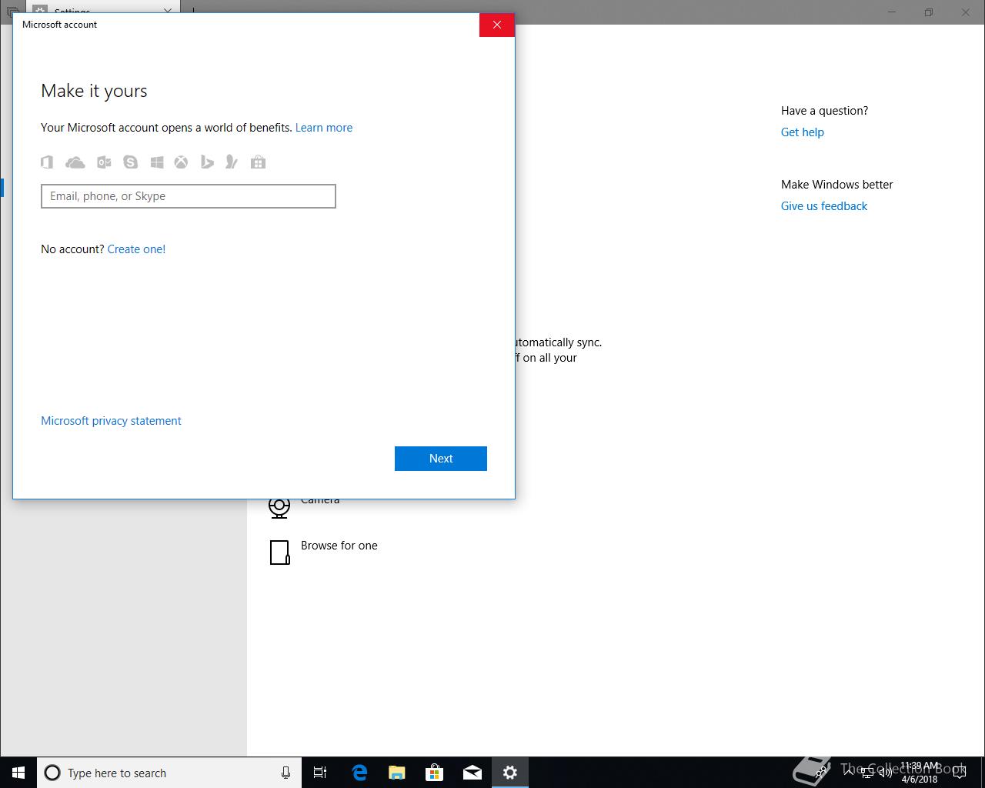The image size is (985, 788).
Task: Open Give us feedback link in Settings
Action: pyautogui.click(x=824, y=206)
